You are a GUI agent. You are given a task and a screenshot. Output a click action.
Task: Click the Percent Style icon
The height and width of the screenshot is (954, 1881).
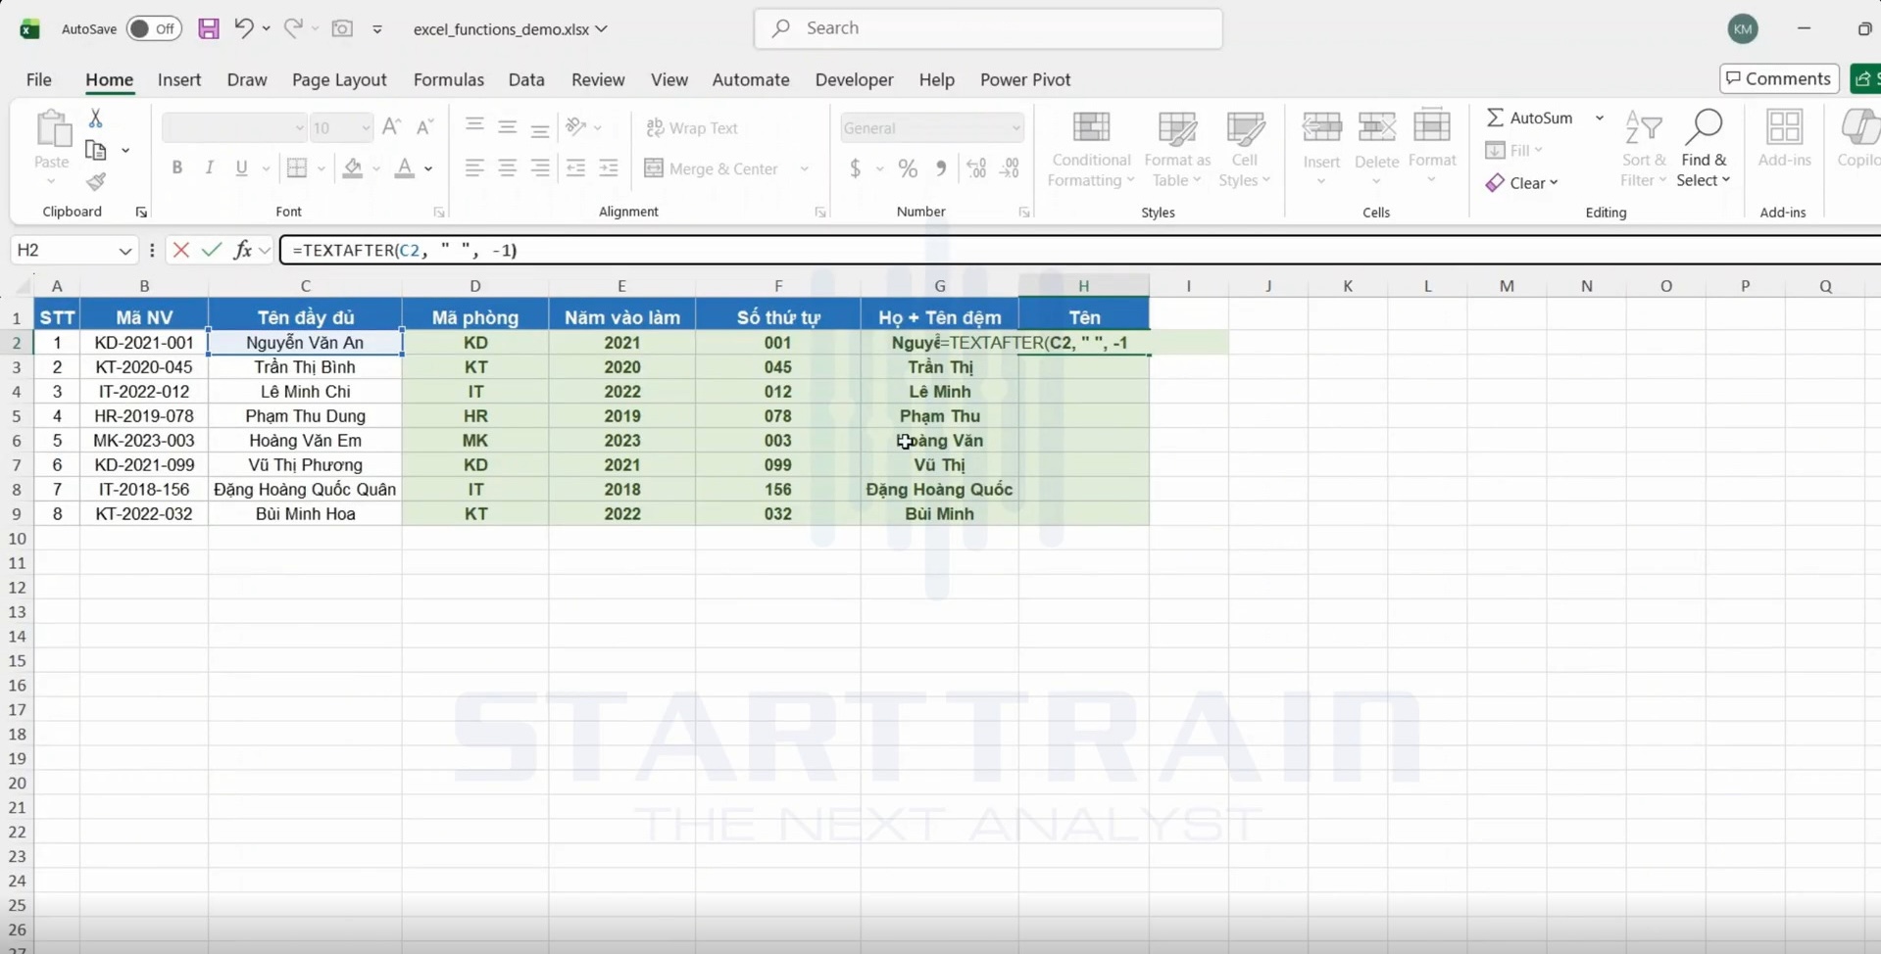[909, 168]
